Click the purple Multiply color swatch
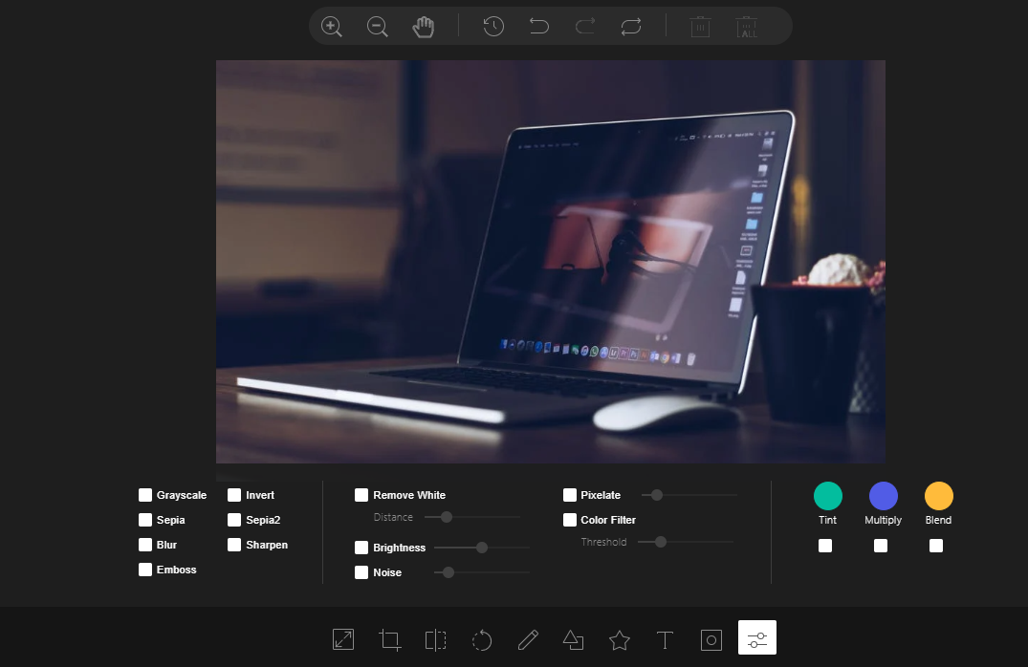Image resolution: width=1028 pixels, height=667 pixels. (x=884, y=496)
